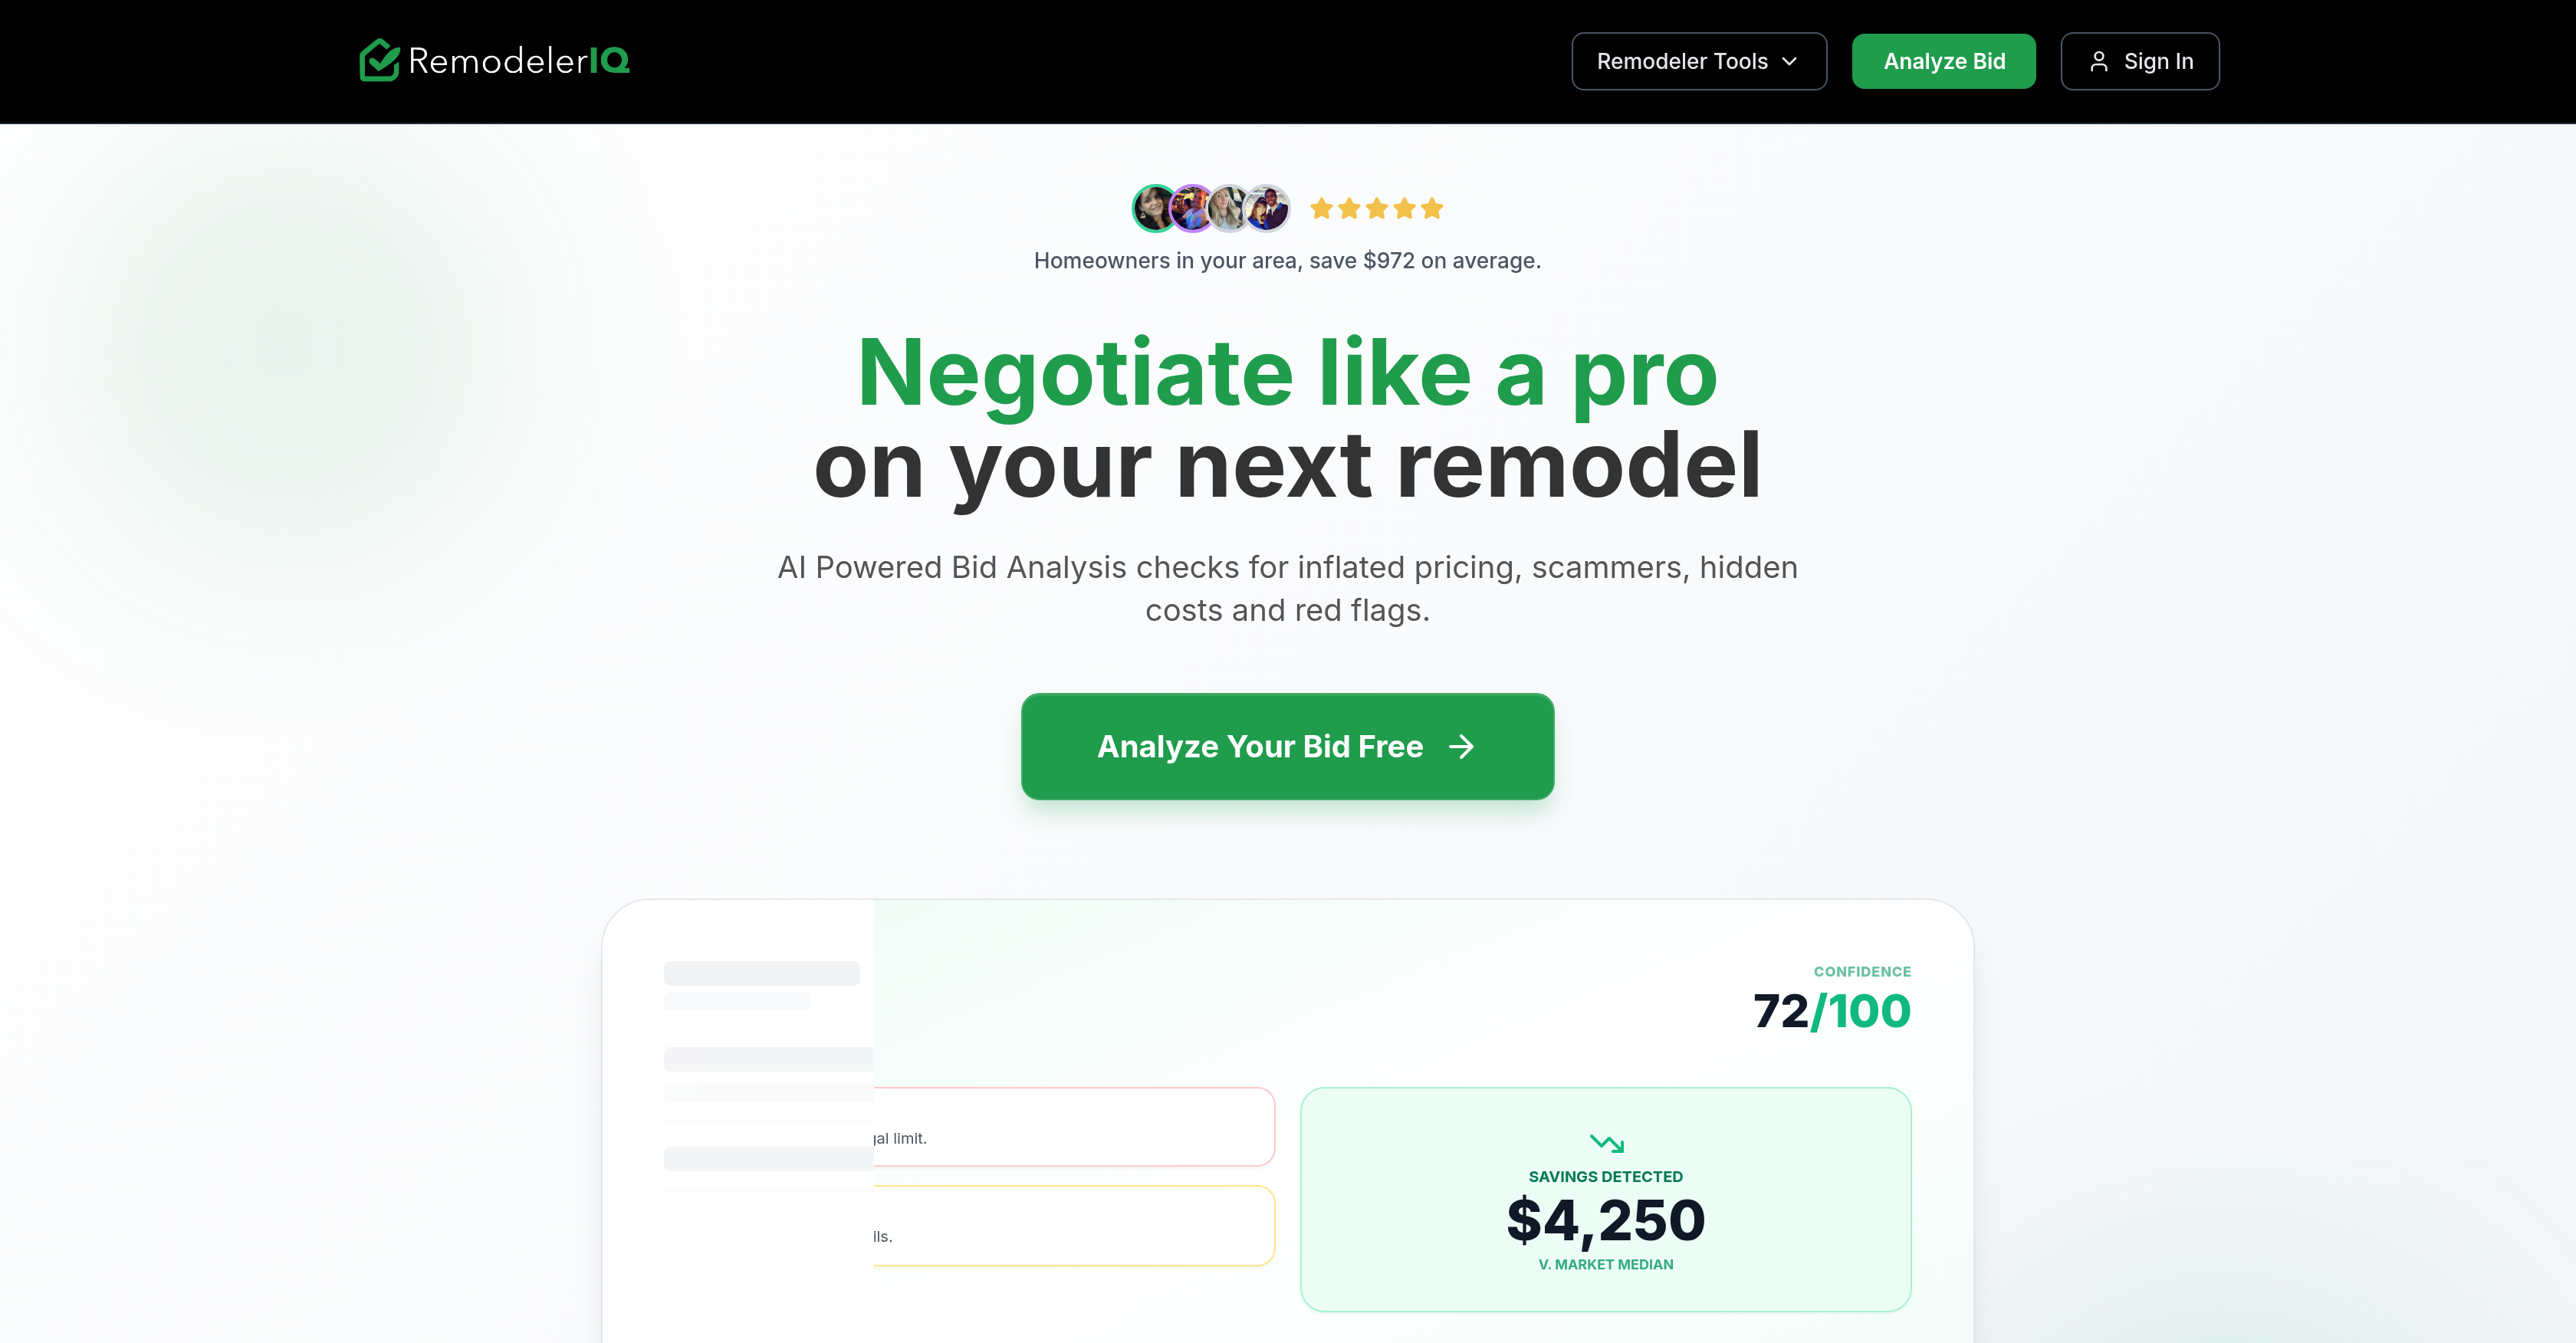Click the first gold rating star
The image size is (2576, 1343).
tap(1321, 208)
